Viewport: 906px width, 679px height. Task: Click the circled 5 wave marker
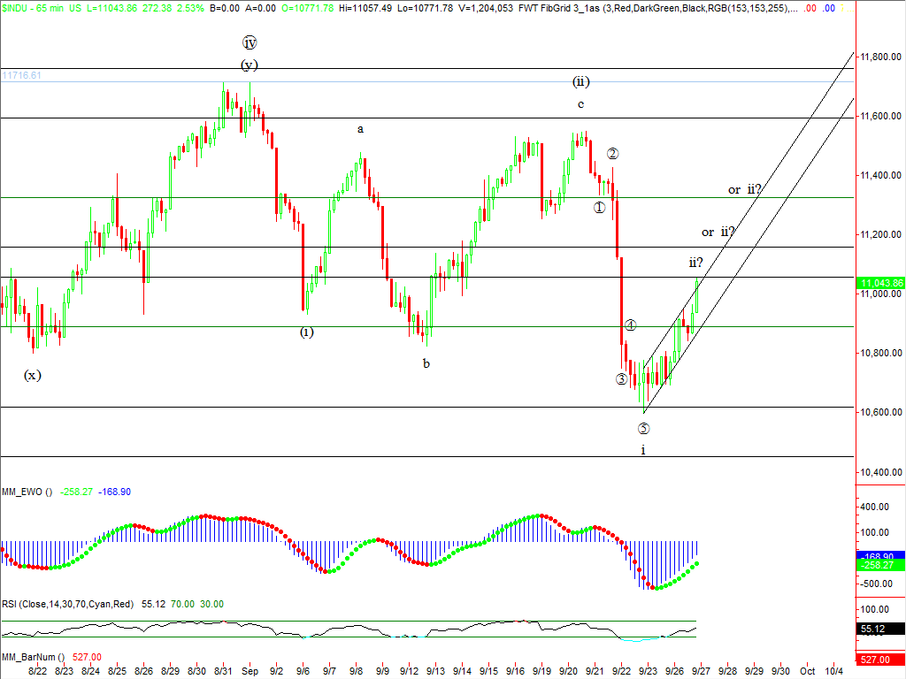643,429
